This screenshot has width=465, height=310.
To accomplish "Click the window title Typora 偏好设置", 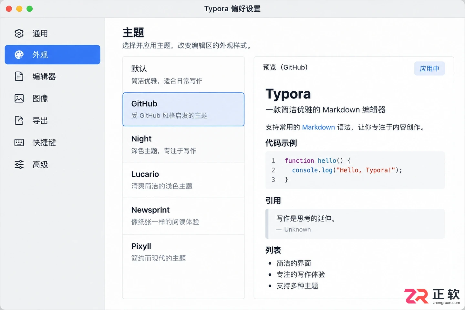I will tap(232, 9).
